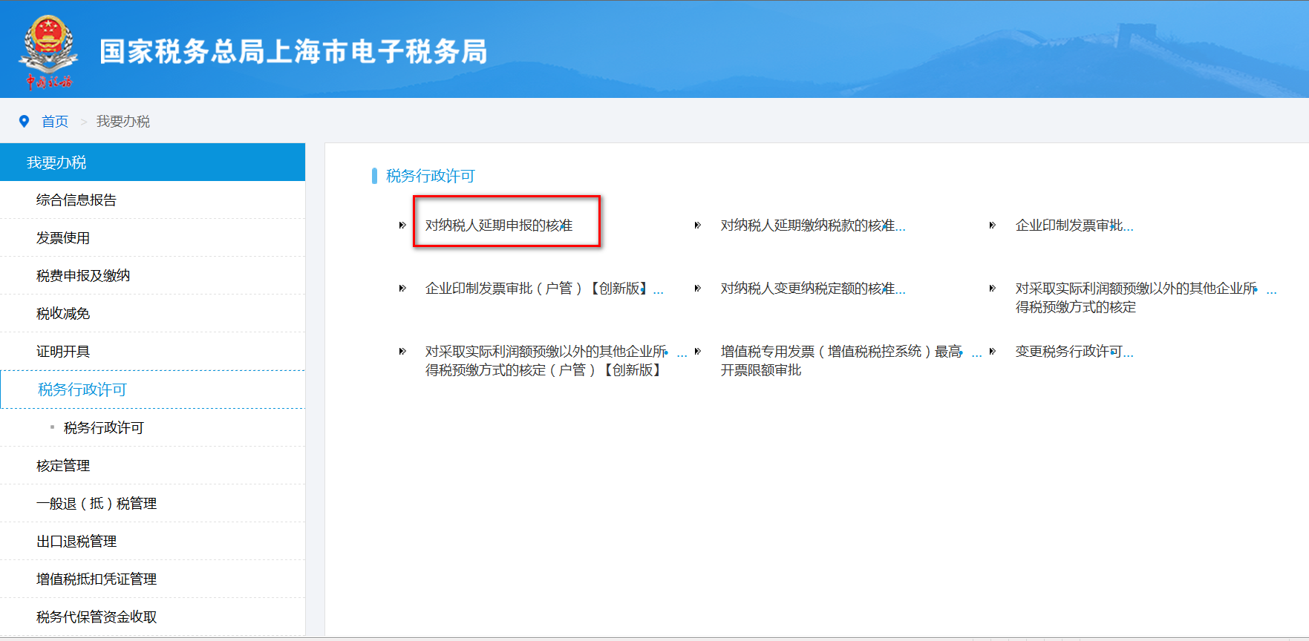
Task: Click 国家税务总局上海市电子税务局 site title
Action: click(x=294, y=51)
